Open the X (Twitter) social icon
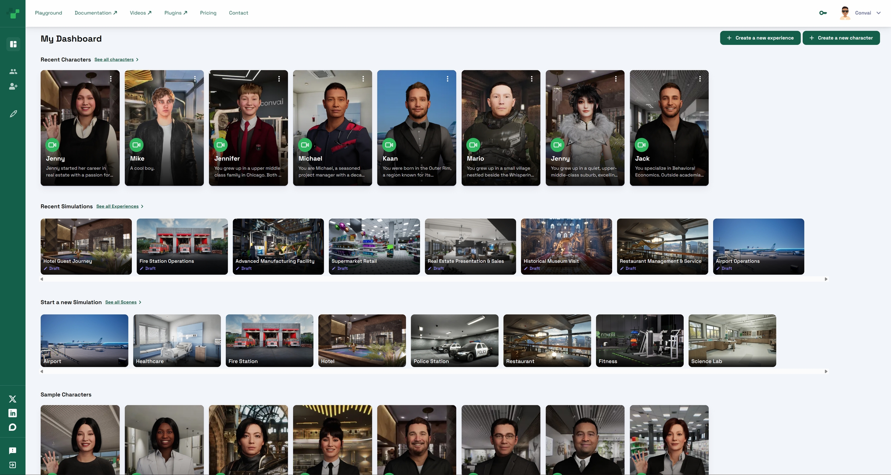 (x=13, y=399)
